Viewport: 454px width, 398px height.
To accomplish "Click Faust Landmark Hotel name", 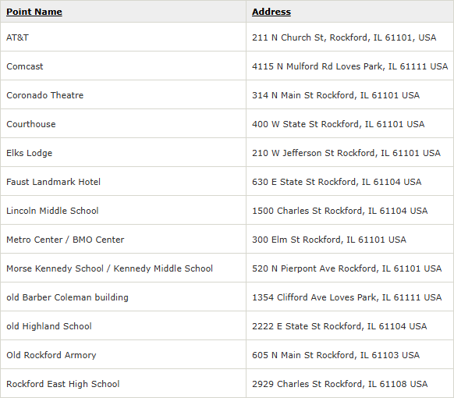I will tap(53, 182).
